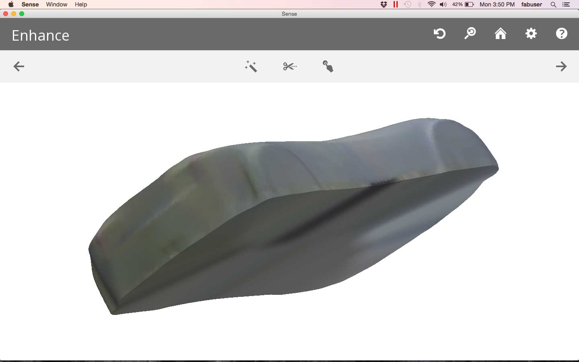Open the Window menu

pyautogui.click(x=57, y=4)
